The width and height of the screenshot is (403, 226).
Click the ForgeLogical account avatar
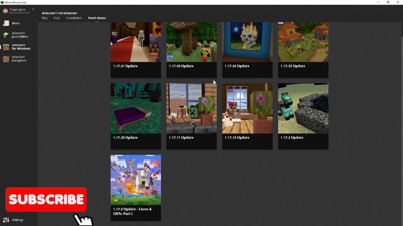coord(5,11)
